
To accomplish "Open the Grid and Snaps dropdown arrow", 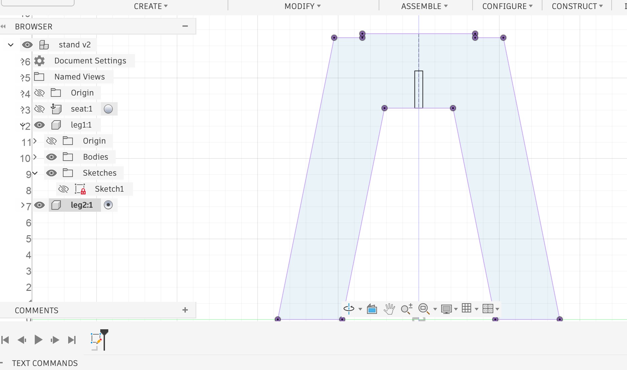I will coord(476,309).
